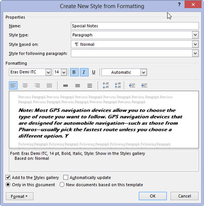
Task: Apply double line spacing icon
Action: (90, 85)
